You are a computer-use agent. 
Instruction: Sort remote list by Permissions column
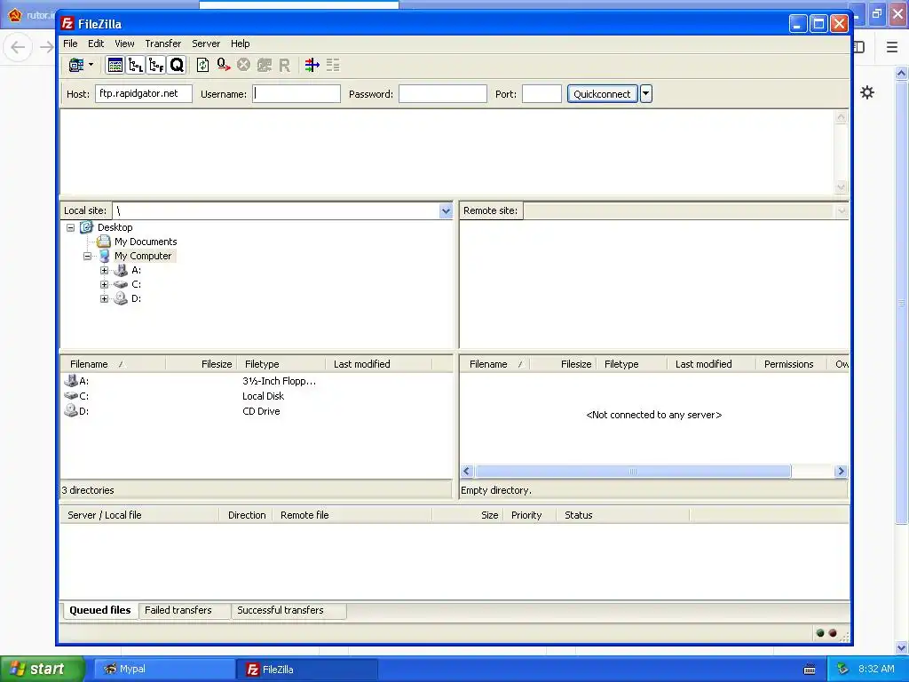[x=791, y=364]
